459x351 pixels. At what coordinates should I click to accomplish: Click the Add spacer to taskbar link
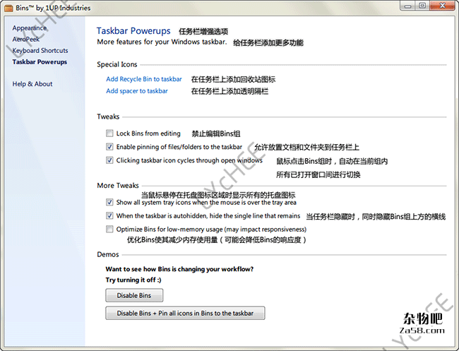137,91
